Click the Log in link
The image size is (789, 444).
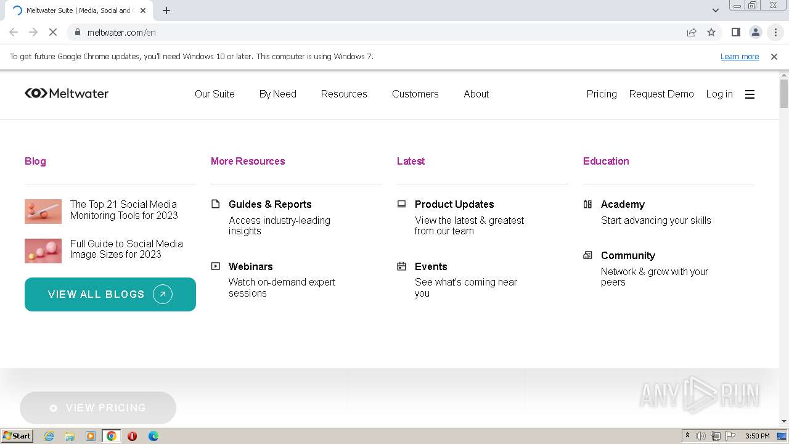tap(719, 94)
